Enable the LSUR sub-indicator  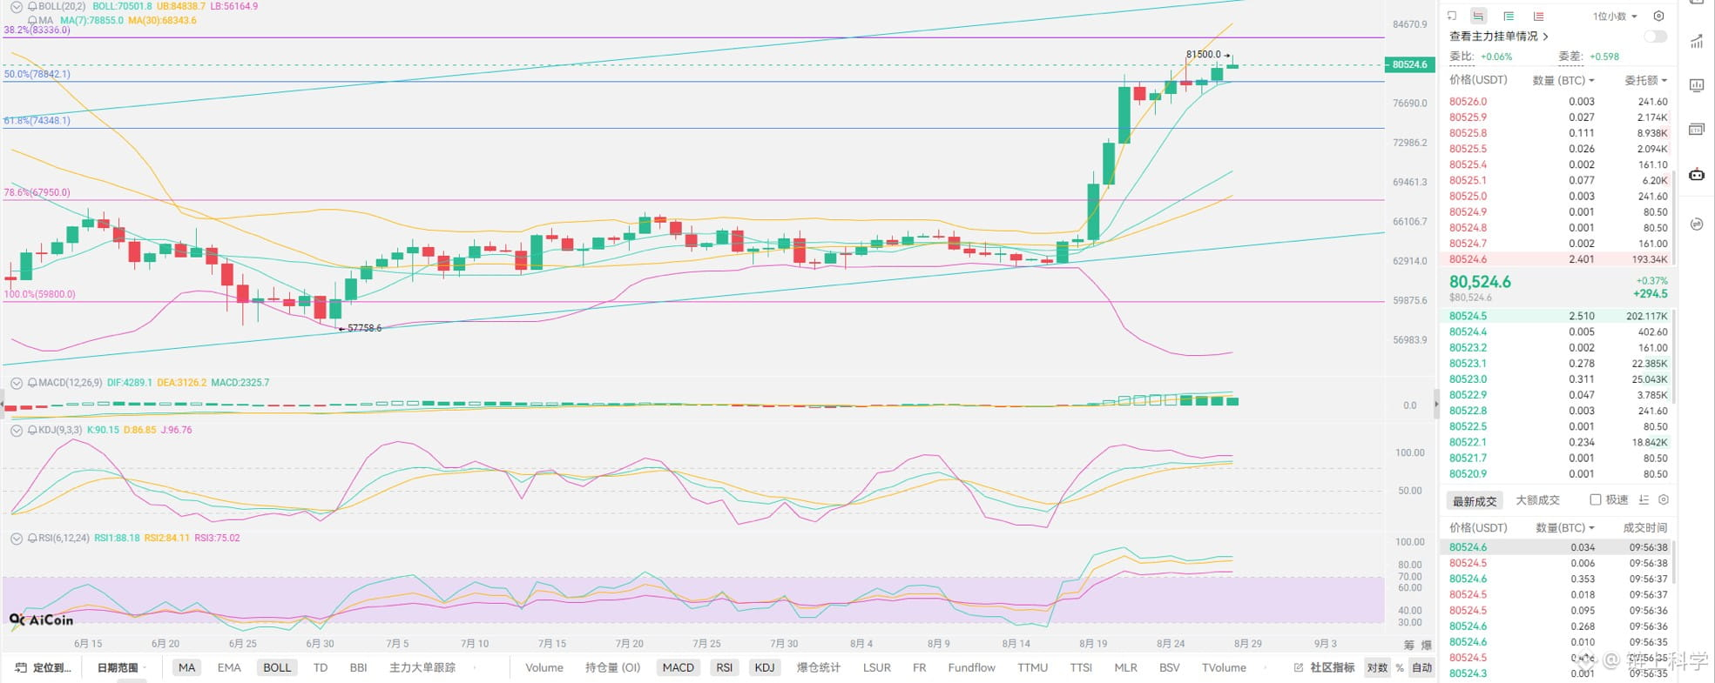[877, 668]
